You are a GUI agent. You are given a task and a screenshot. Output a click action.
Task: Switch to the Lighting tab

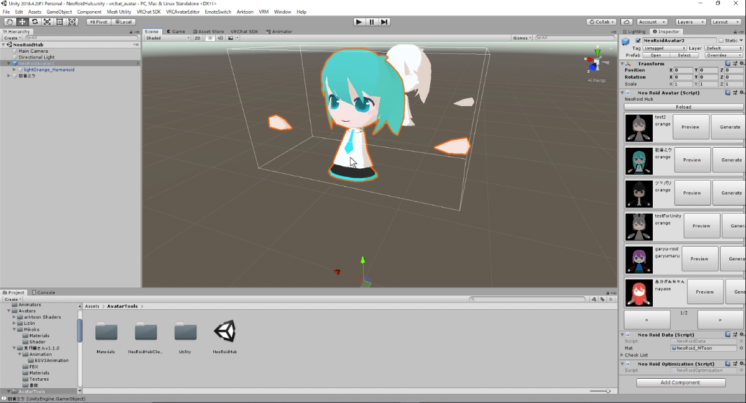634,31
